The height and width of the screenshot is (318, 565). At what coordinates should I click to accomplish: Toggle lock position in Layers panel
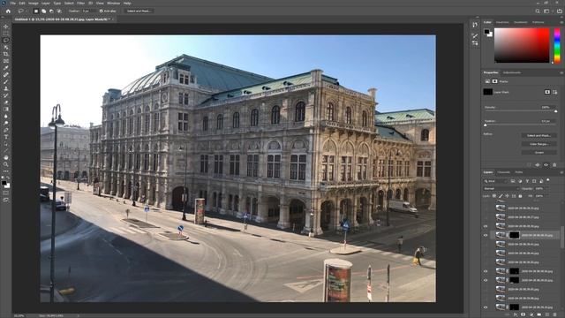[508, 196]
